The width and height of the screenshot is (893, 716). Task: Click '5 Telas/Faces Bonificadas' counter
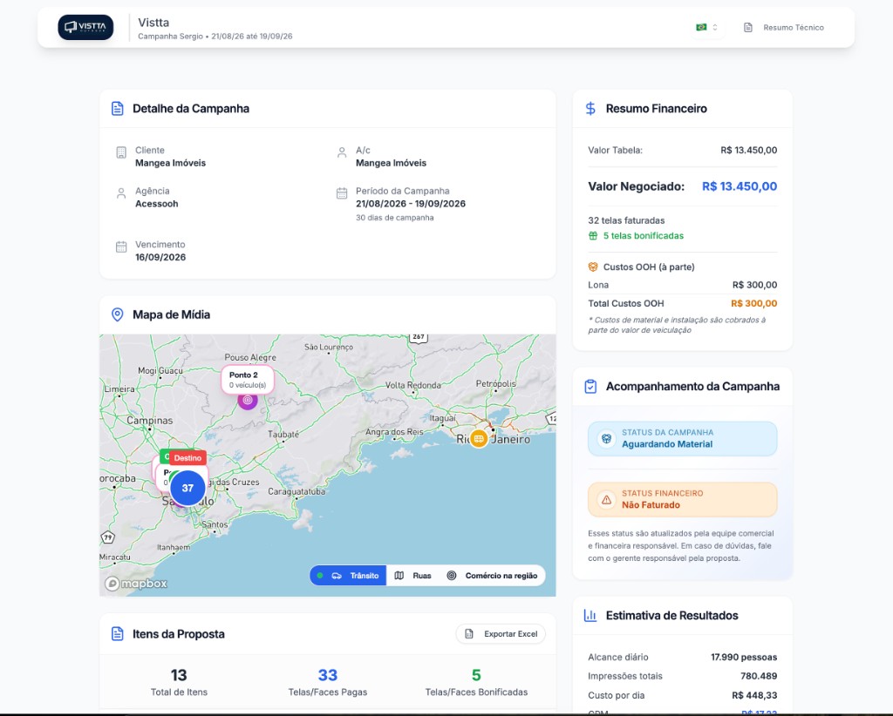pyautogui.click(x=476, y=682)
